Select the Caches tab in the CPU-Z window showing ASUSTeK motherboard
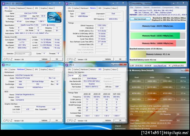Image resolution: width=190 pixels, height=136 pixels. tap(13, 69)
